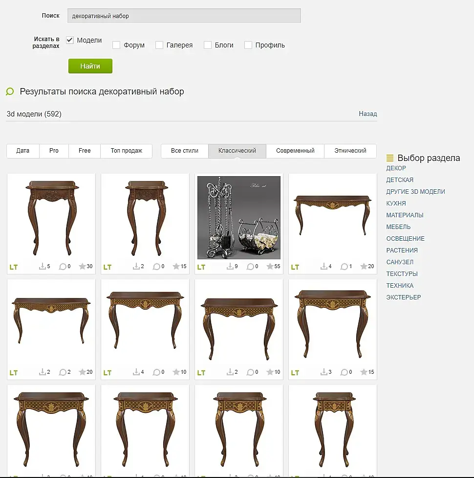This screenshot has height=478, width=474.
Task: Filter by the Free tab
Action: tap(85, 151)
